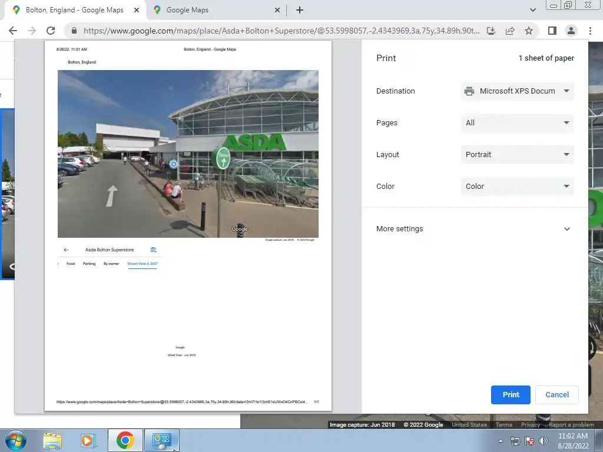
Task: Open the Destination printer dropdown
Action: click(x=517, y=91)
